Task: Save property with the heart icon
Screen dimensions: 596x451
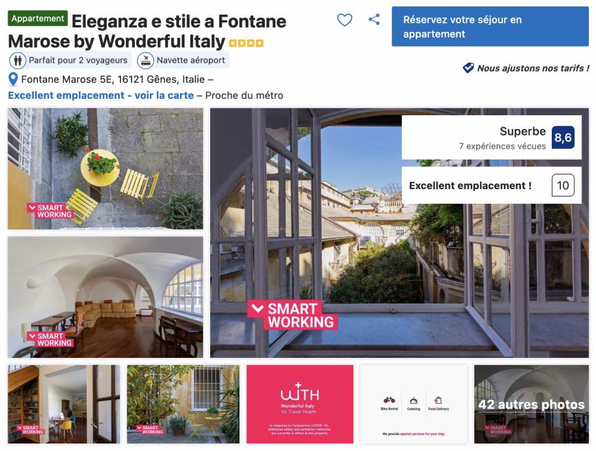Action: pos(345,20)
